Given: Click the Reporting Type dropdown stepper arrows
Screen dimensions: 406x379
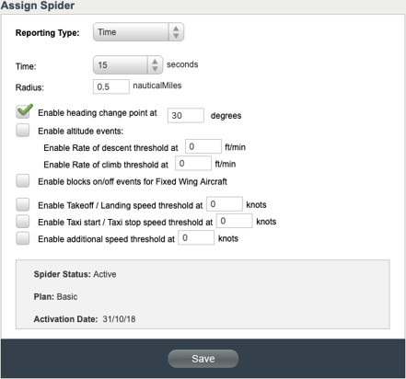Looking at the screenshot, I should [176, 32].
